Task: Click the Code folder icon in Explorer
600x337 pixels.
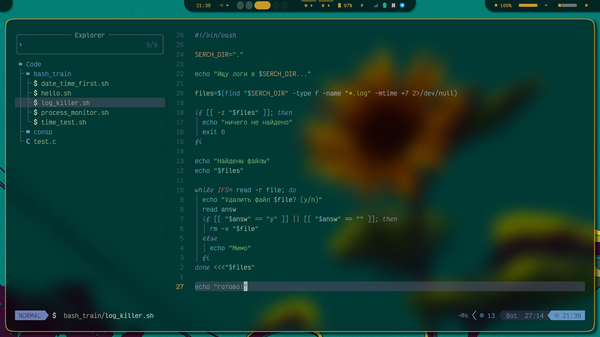Action: point(21,64)
